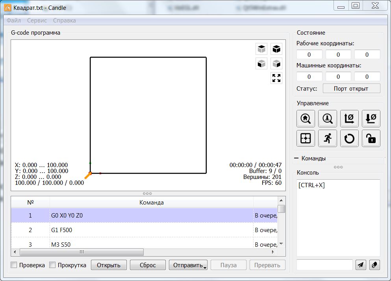
Task: Click the visualizer/table splitter handle dots
Action: 147,194
